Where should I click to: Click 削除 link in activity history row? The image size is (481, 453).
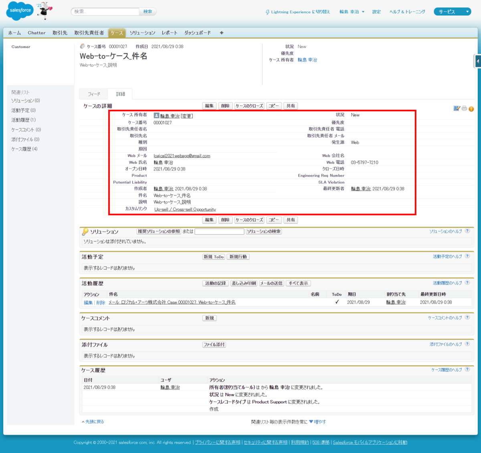click(101, 302)
